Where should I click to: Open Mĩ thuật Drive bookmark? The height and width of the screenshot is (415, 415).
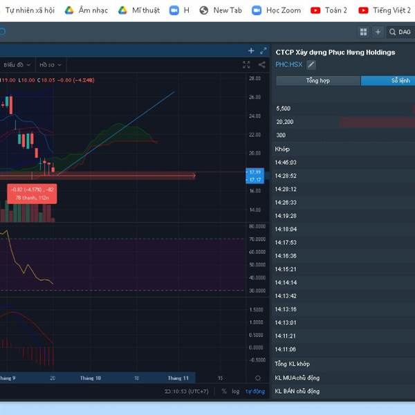(139, 10)
